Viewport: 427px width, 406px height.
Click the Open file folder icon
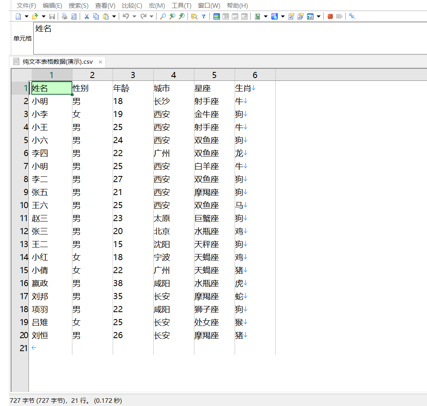[35, 16]
